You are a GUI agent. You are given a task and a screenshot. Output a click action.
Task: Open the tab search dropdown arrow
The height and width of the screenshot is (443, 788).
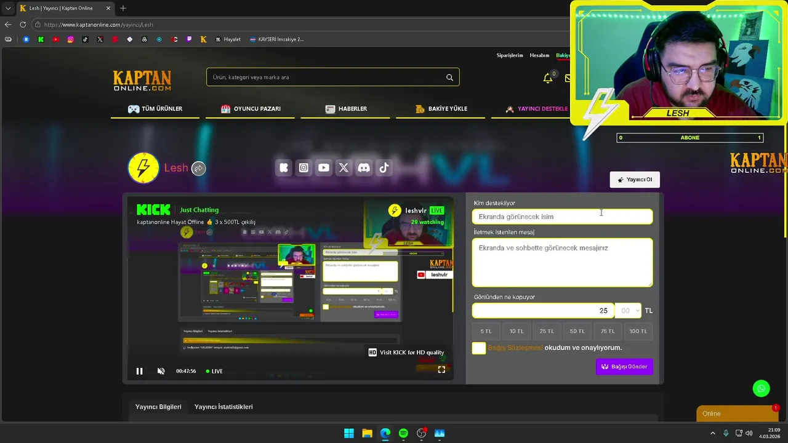pos(8,8)
